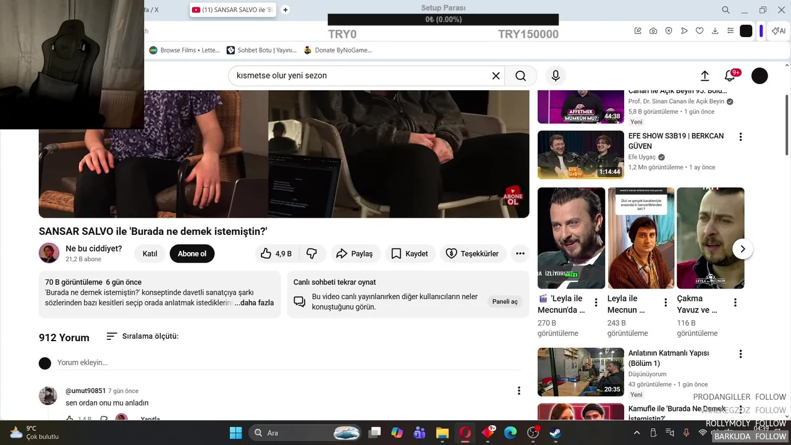Send thanks with Teşekkürler button

tap(473, 253)
